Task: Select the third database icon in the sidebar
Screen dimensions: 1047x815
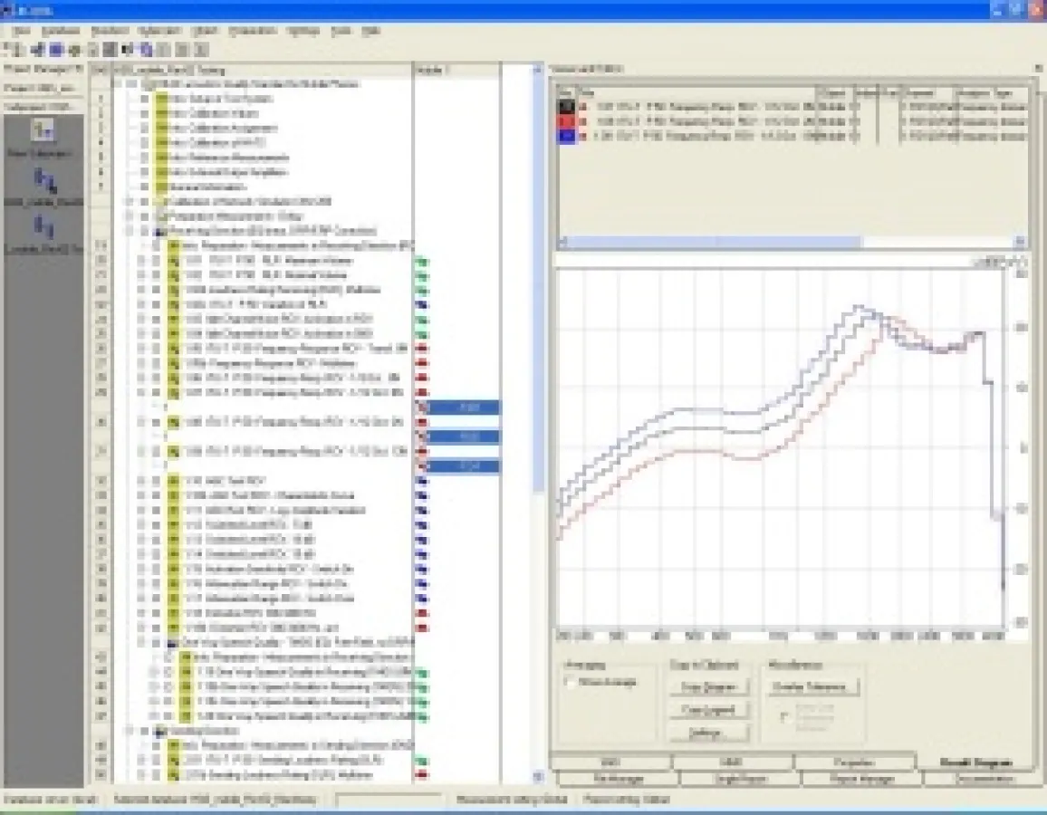Action: point(42,226)
